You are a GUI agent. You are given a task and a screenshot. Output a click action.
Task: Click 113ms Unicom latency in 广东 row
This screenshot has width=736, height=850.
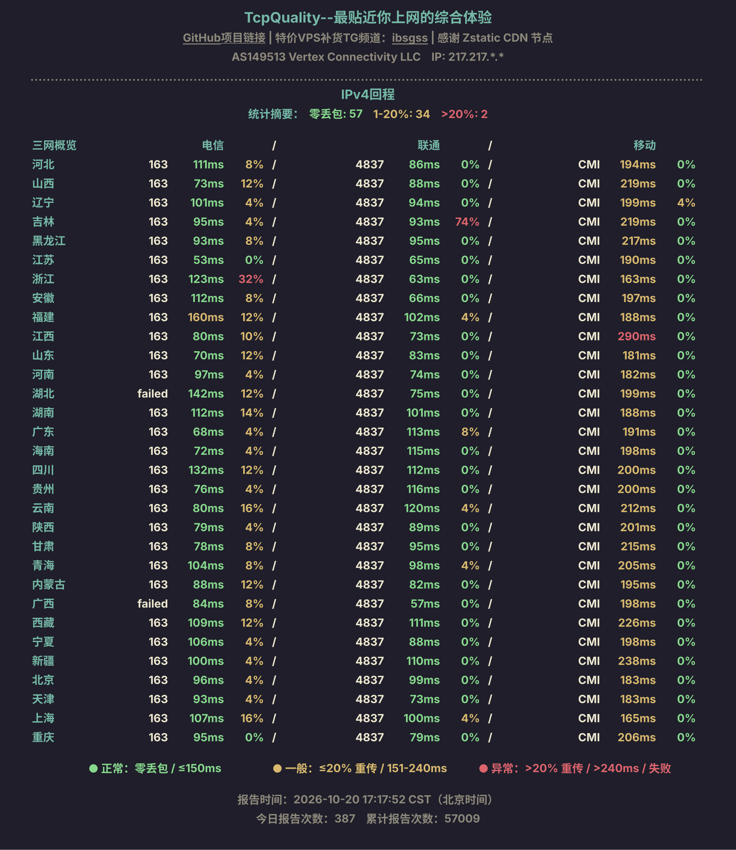[423, 432]
